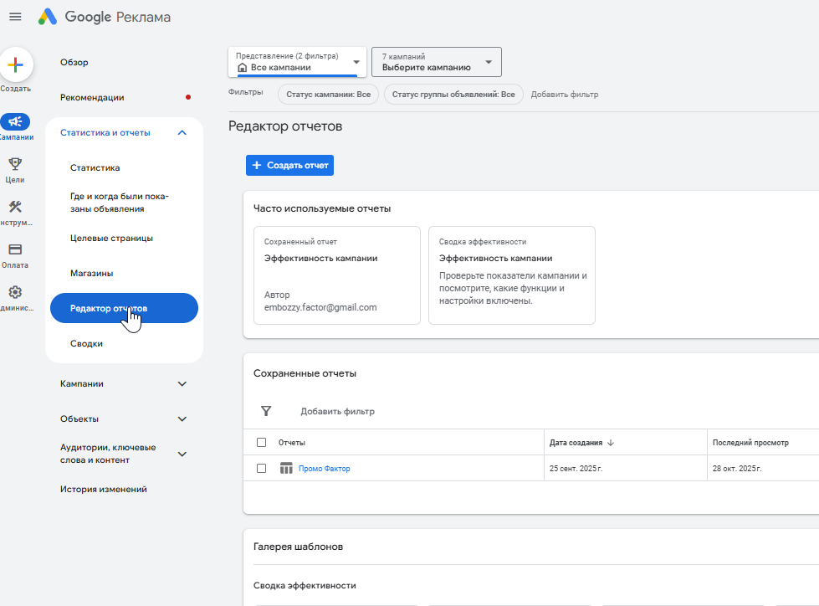Open Campaigns megaphone icon in sidebar
Viewport: 819px width, 606px height.
click(15, 121)
